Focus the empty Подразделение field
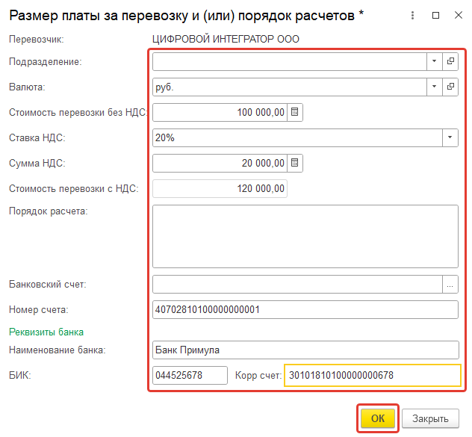The height and width of the screenshot is (437, 472). pyautogui.click(x=290, y=61)
